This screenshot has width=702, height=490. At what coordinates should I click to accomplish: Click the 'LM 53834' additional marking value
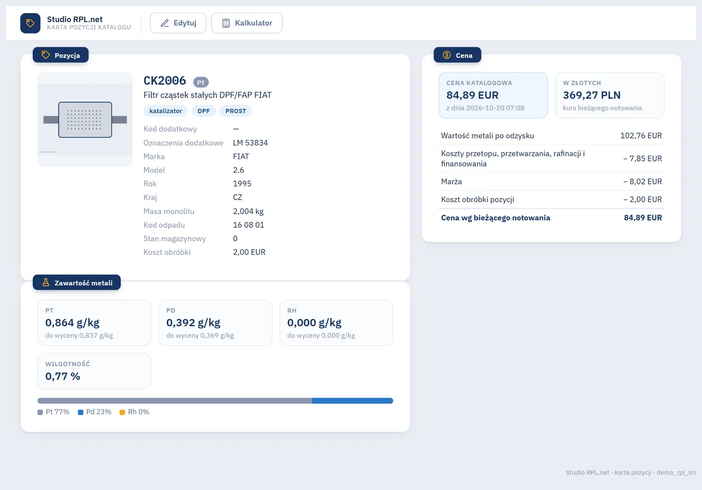coord(250,143)
